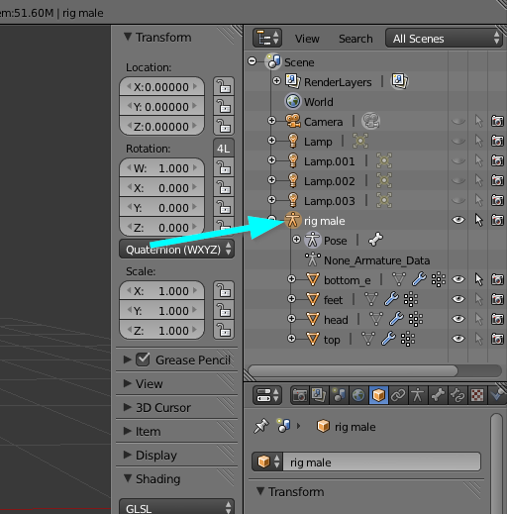Hide the feet object with eye icon
The image size is (507, 514).
point(458,299)
